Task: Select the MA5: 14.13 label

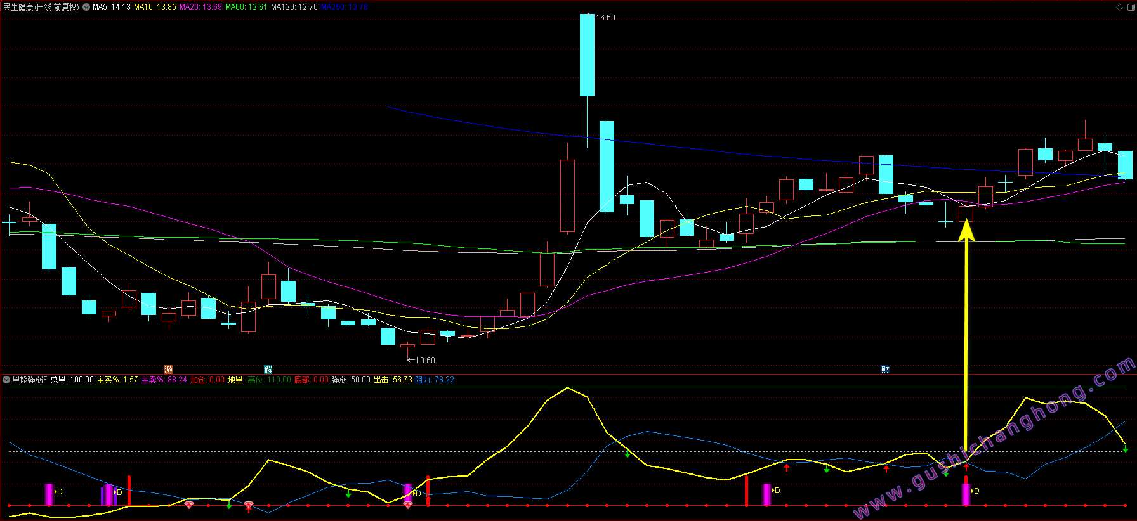Action: coord(112,7)
